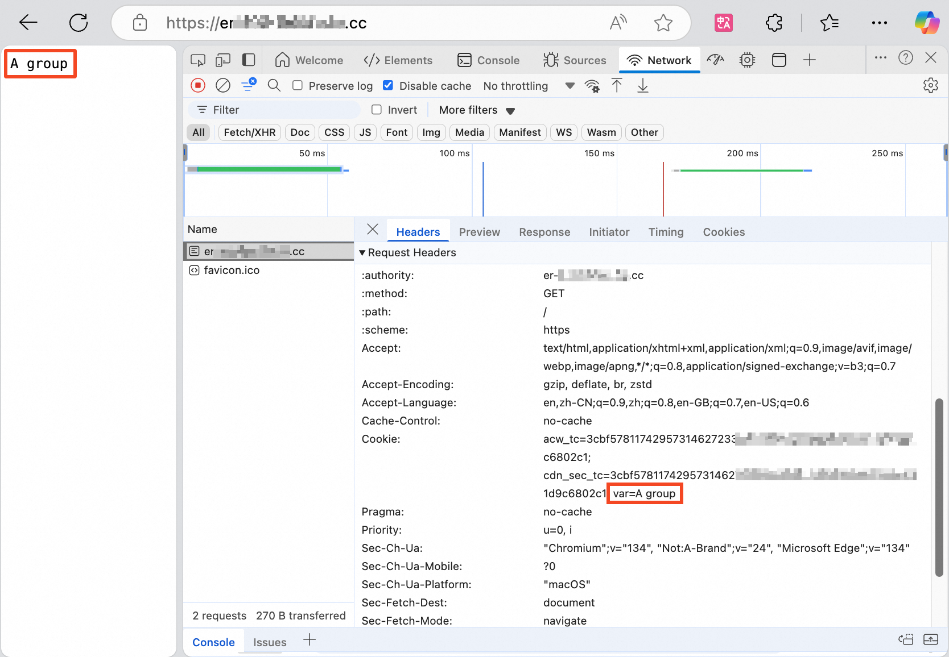This screenshot has width=949, height=657.
Task: Select the favicon.ico request row
Action: click(x=269, y=270)
